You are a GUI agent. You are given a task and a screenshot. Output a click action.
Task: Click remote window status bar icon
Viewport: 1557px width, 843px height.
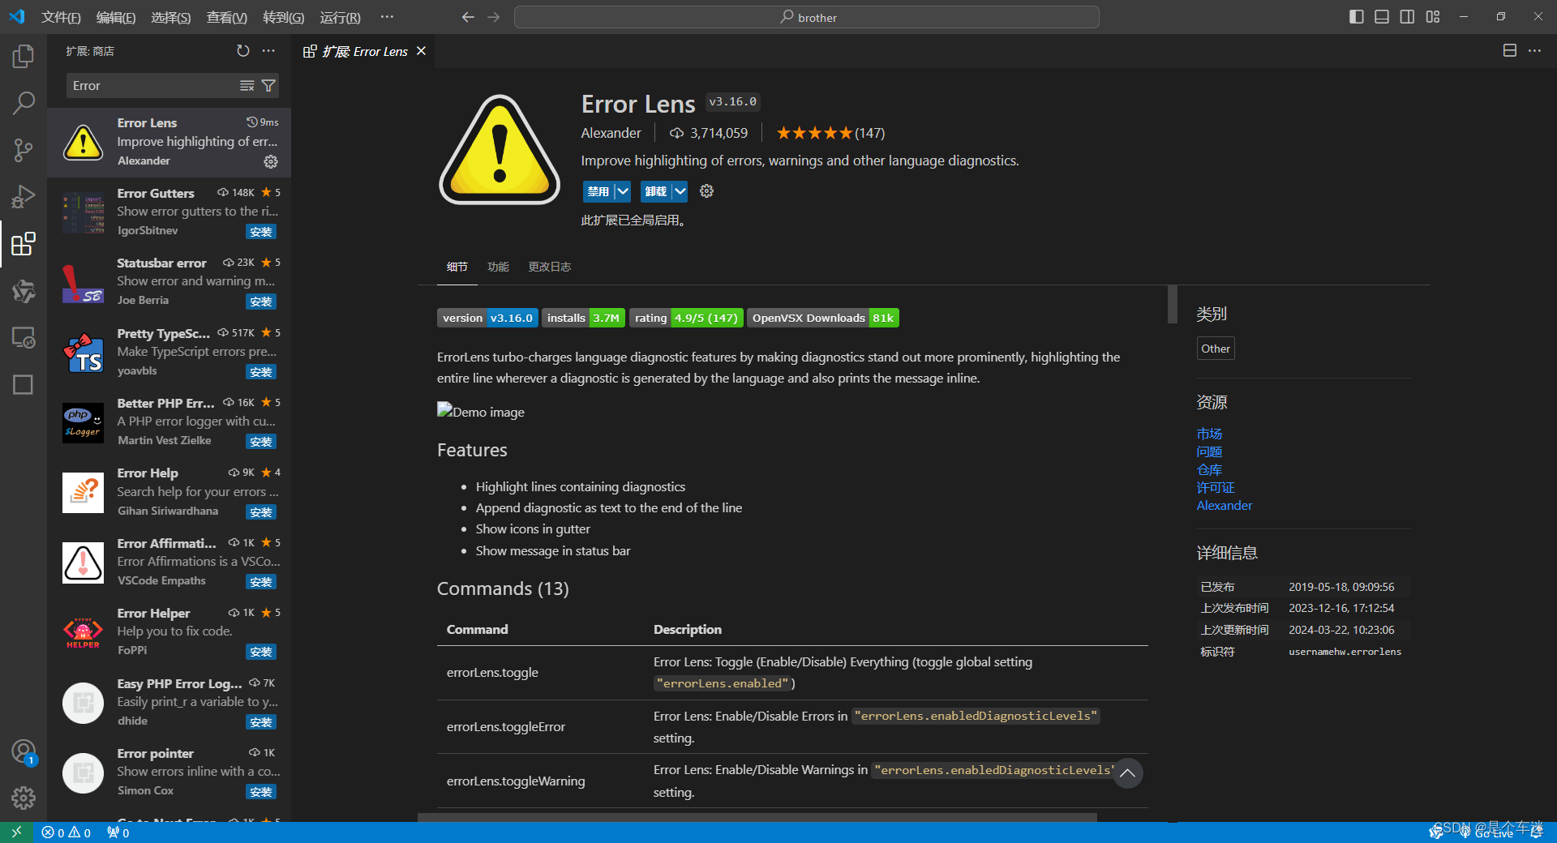click(16, 832)
